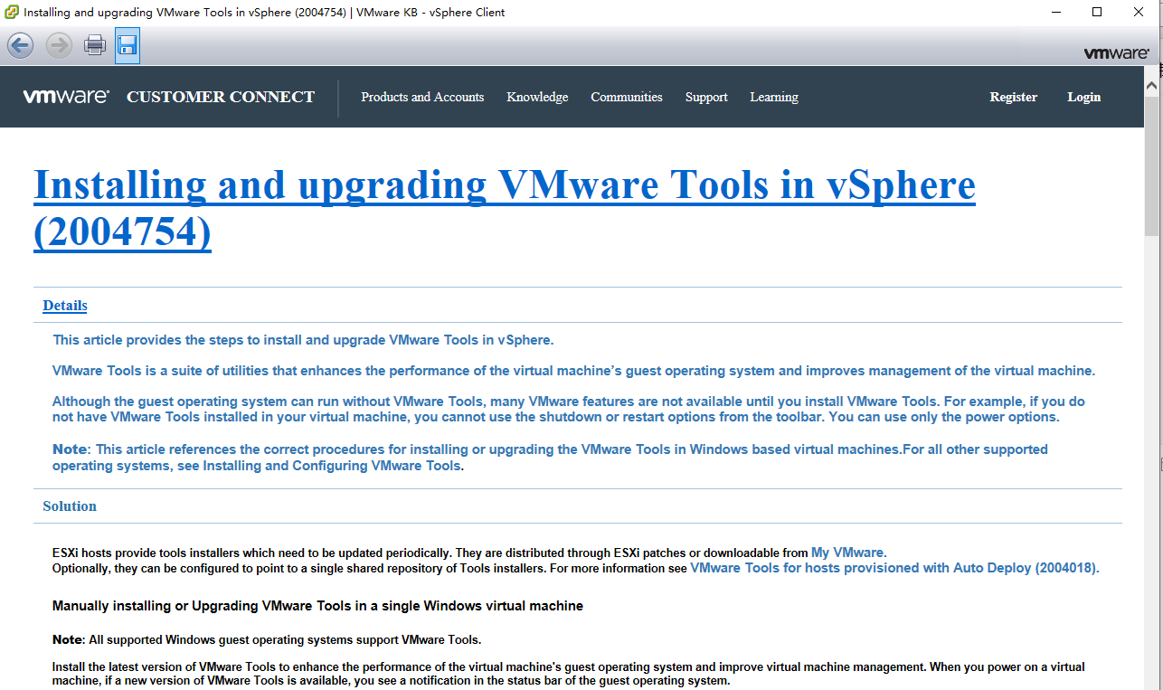Click 'Manually installing or Upgrading VMware Tools' heading
This screenshot has height=690, width=1163.
[x=317, y=606]
